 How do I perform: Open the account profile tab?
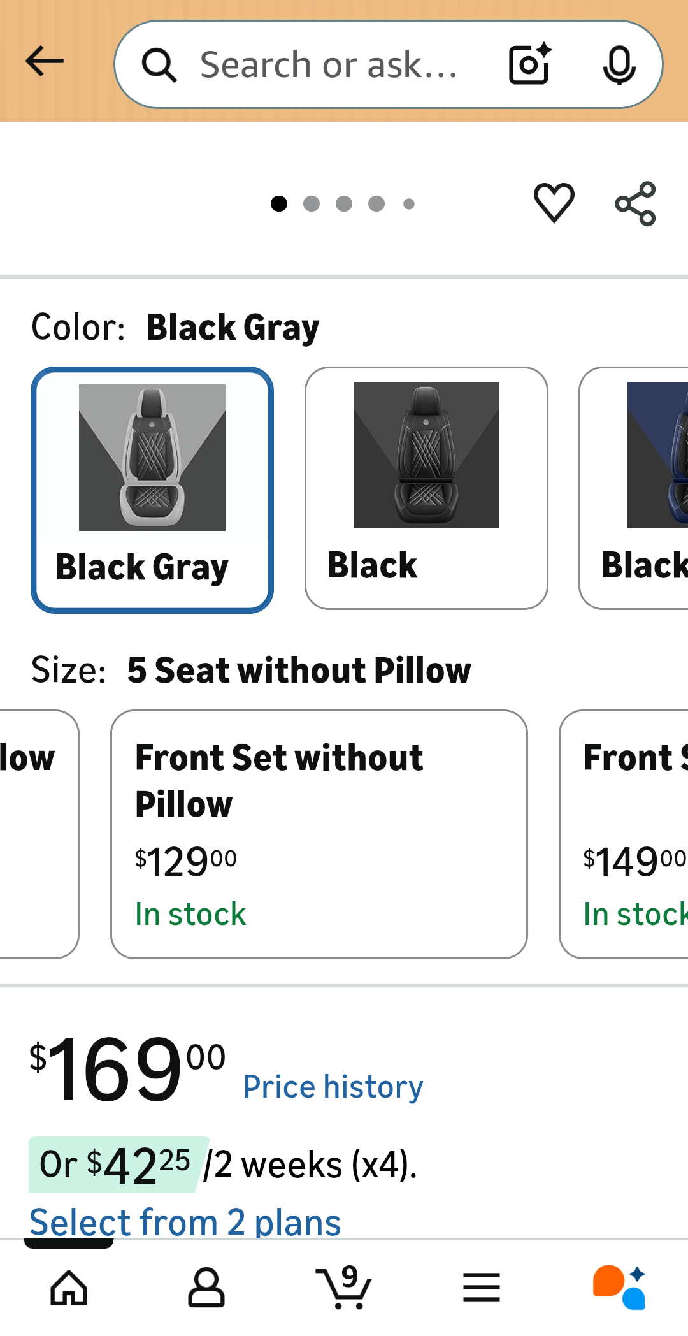206,1288
